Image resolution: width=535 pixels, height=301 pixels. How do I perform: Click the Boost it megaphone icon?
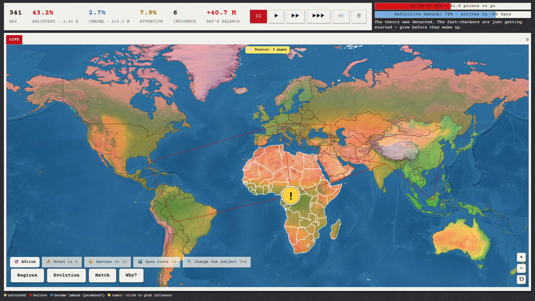pyautogui.click(x=49, y=262)
